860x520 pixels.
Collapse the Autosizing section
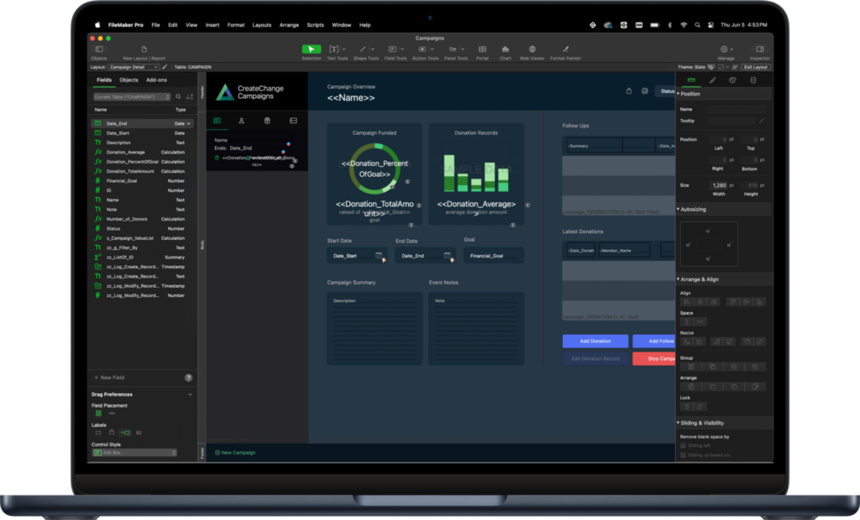tap(679, 210)
